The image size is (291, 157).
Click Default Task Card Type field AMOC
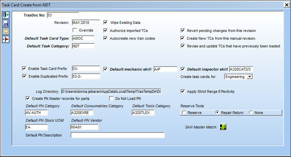click(83, 38)
